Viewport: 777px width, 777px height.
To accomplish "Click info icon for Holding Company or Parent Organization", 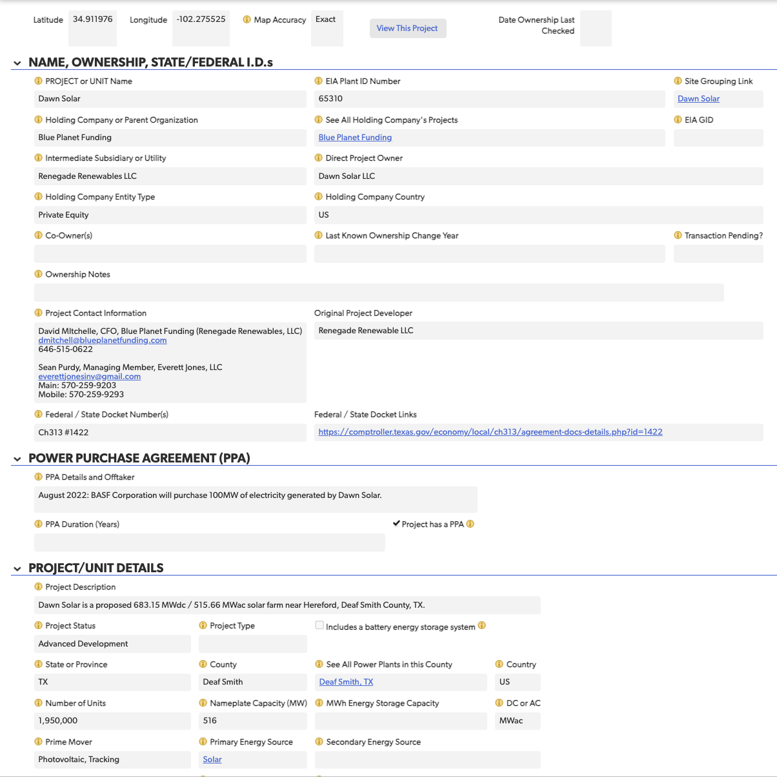I will click(x=38, y=119).
